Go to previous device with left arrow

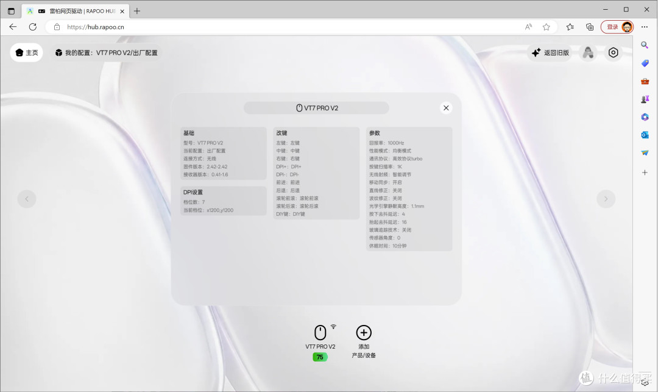pyautogui.click(x=27, y=199)
